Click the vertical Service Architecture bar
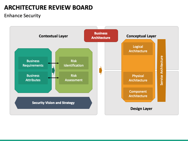Viewport: 188px width, 141px height. click(162, 70)
